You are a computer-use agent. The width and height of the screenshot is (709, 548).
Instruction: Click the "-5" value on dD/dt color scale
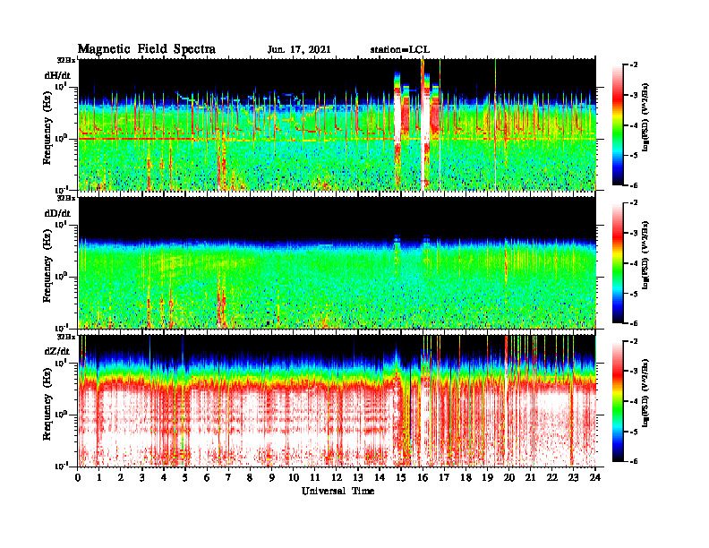[633, 294]
